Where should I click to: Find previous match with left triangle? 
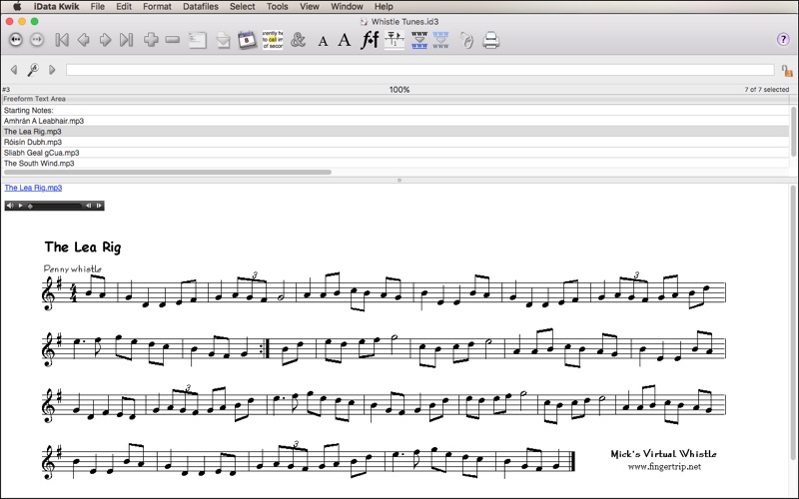point(14,70)
